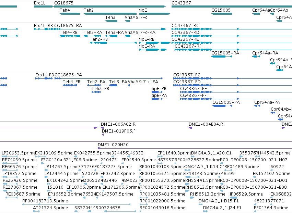Select the EP16552.3prime EST label

point(65,194)
